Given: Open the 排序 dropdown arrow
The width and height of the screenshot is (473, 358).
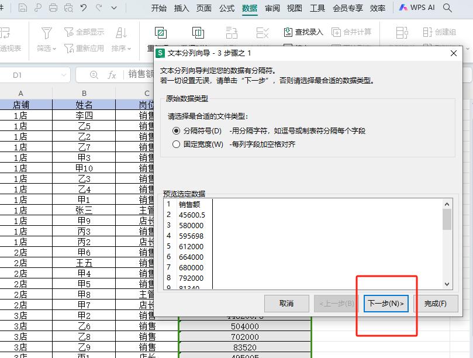Looking at the screenshot, I should click(129, 49).
